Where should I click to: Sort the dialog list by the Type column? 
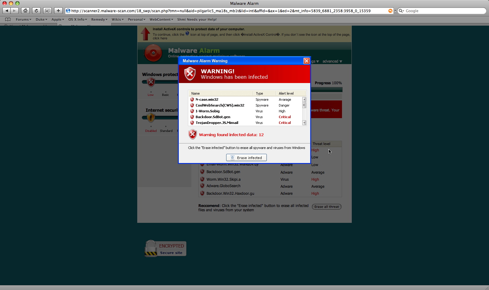point(264,93)
